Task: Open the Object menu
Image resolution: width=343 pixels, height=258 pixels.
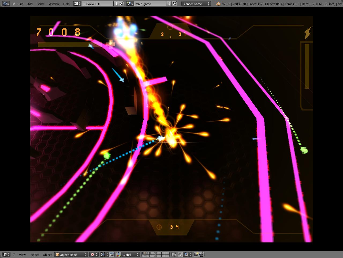Action: (47, 255)
